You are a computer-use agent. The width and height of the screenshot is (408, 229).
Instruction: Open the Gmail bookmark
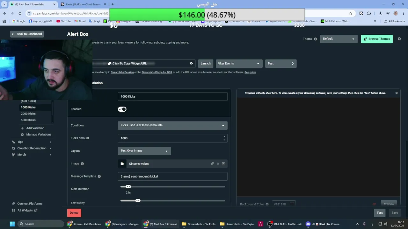point(80,21)
